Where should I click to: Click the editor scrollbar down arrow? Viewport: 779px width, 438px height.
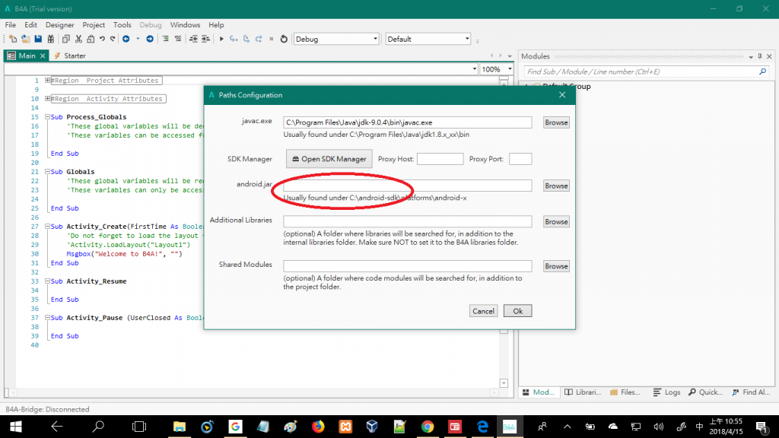point(504,383)
